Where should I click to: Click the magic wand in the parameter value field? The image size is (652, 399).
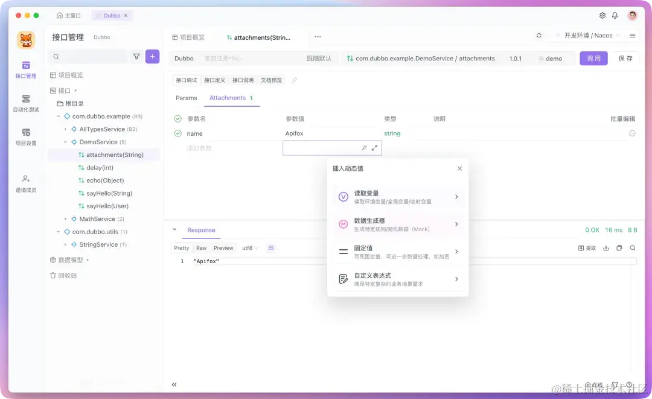tap(364, 147)
